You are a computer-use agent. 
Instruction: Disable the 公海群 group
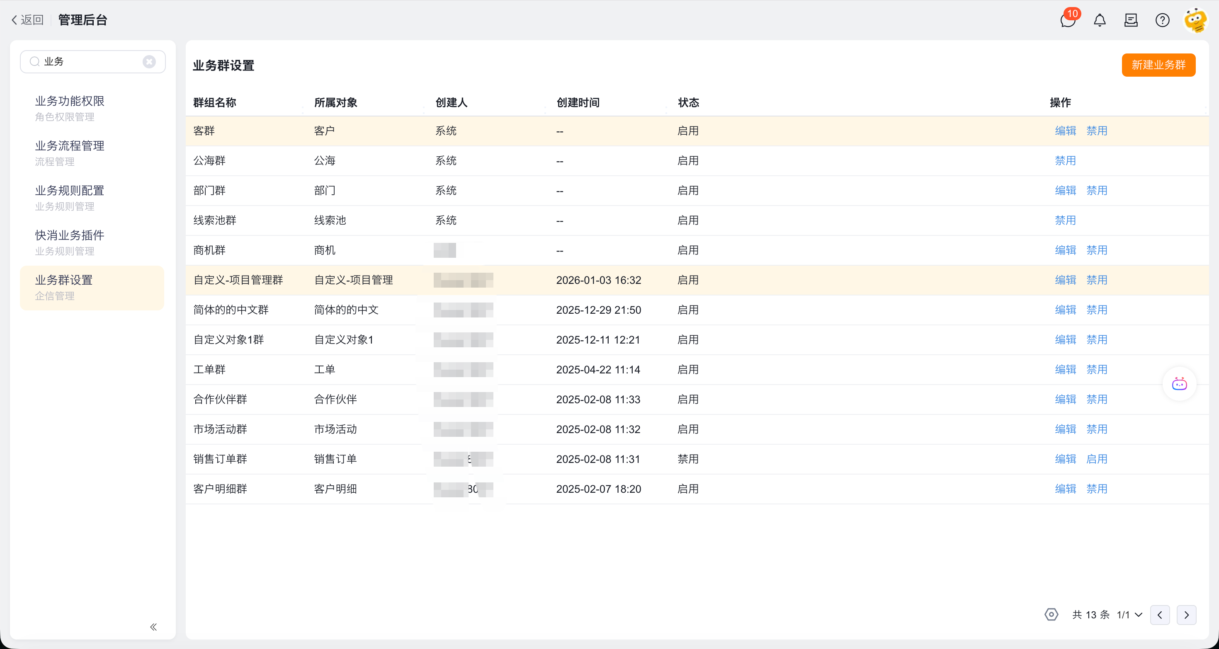click(x=1065, y=161)
